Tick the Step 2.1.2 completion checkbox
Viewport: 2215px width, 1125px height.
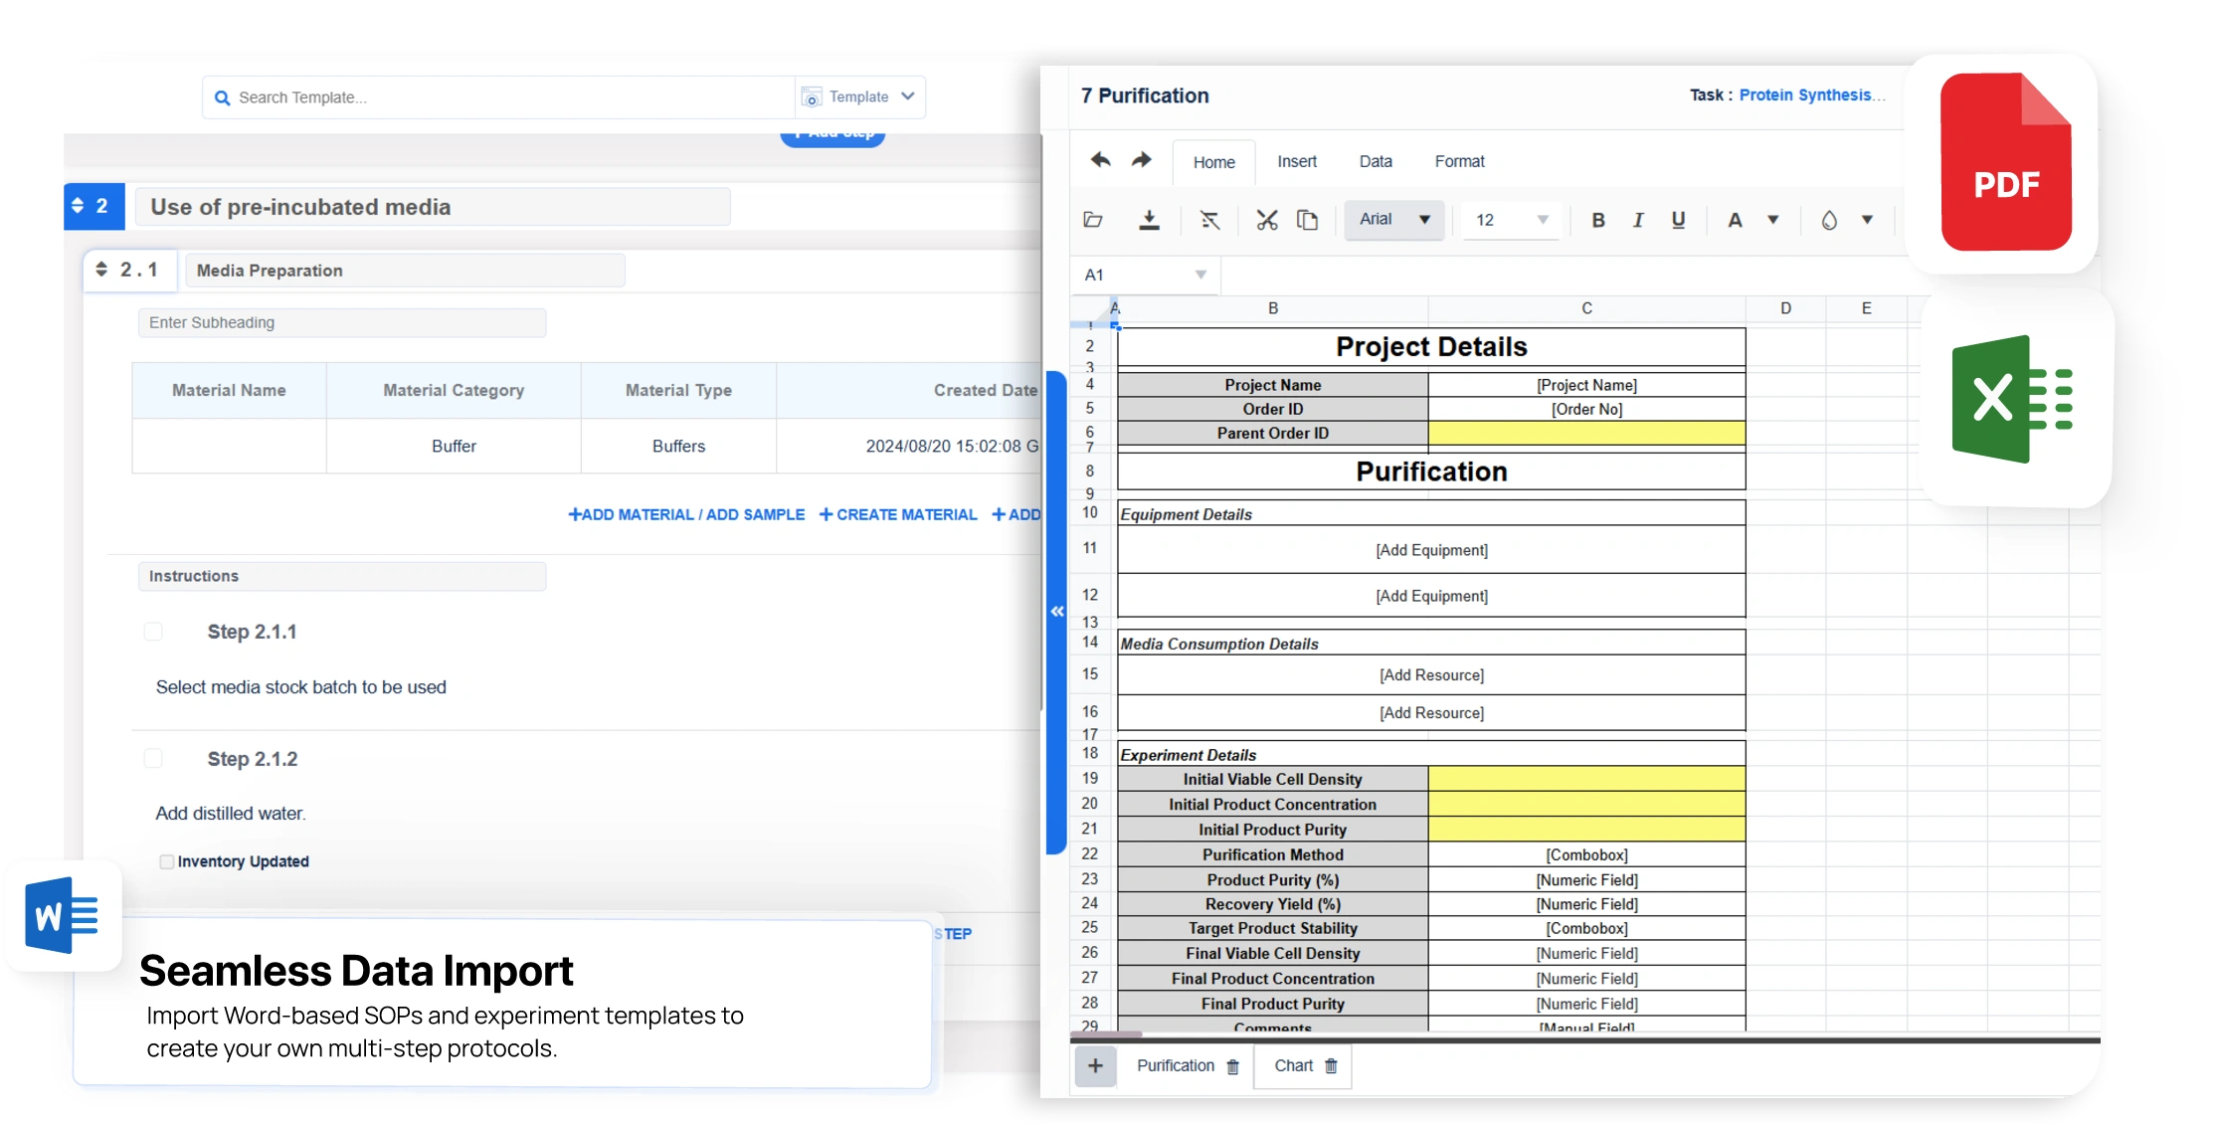[x=153, y=757]
